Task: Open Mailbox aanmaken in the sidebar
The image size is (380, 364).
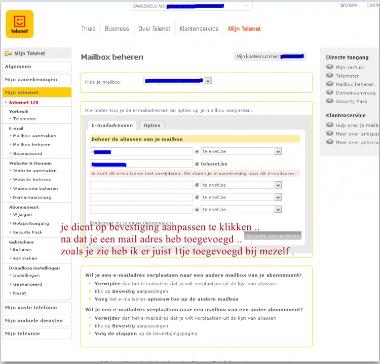Action: click(x=34, y=136)
